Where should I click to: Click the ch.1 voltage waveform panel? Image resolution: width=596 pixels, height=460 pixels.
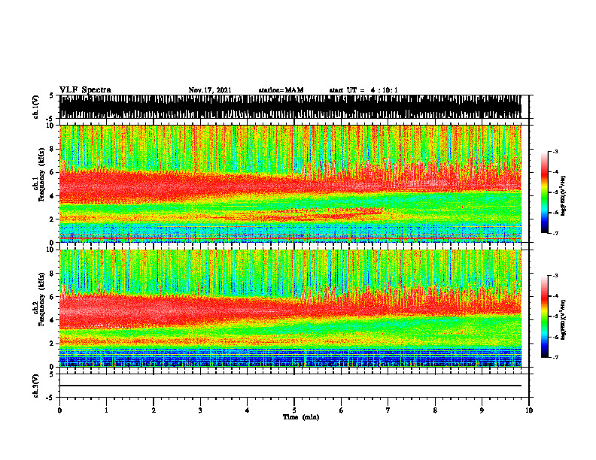[x=293, y=107]
